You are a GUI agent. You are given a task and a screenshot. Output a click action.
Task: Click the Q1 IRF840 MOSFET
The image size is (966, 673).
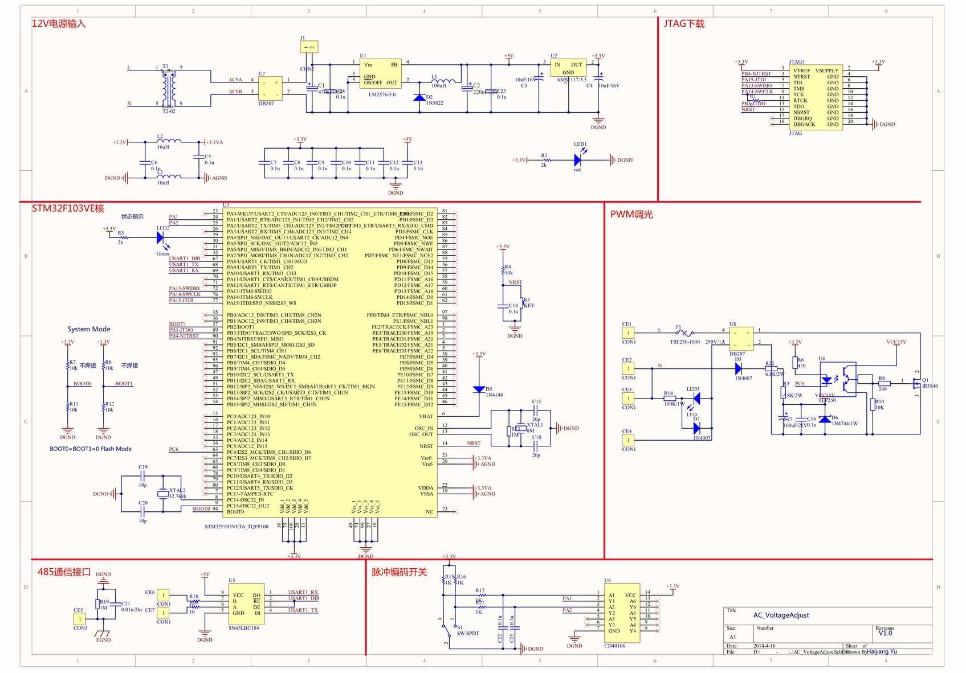(x=916, y=383)
